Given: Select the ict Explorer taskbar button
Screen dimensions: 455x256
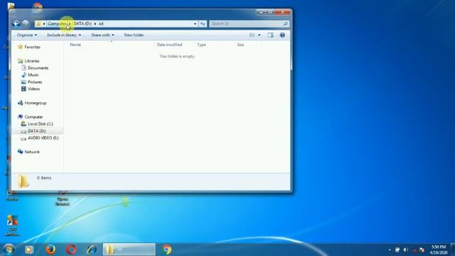Looking at the screenshot, I should tap(129, 250).
